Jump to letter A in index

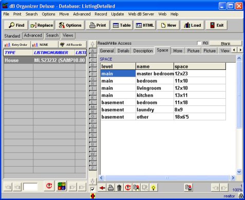point(92,51)
